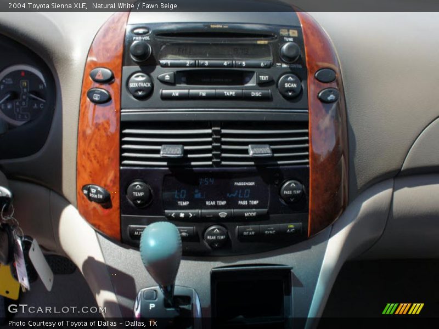Touch the CD loading slot
The image size is (439, 329).
click(215, 35)
